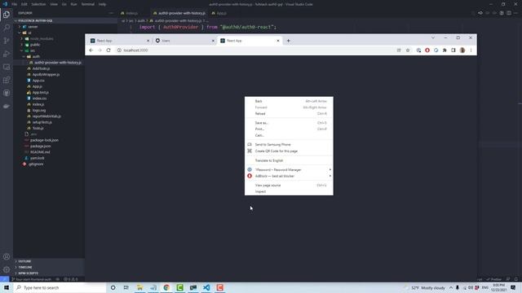The height and width of the screenshot is (293, 522).
Task: Open the Docker whale icon in activity bar
Action: tap(7, 107)
